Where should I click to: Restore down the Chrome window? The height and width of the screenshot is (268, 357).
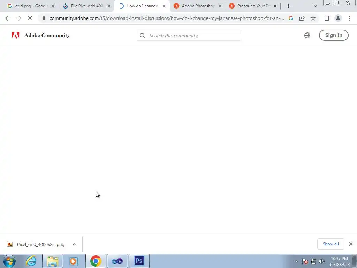pos(336,3)
